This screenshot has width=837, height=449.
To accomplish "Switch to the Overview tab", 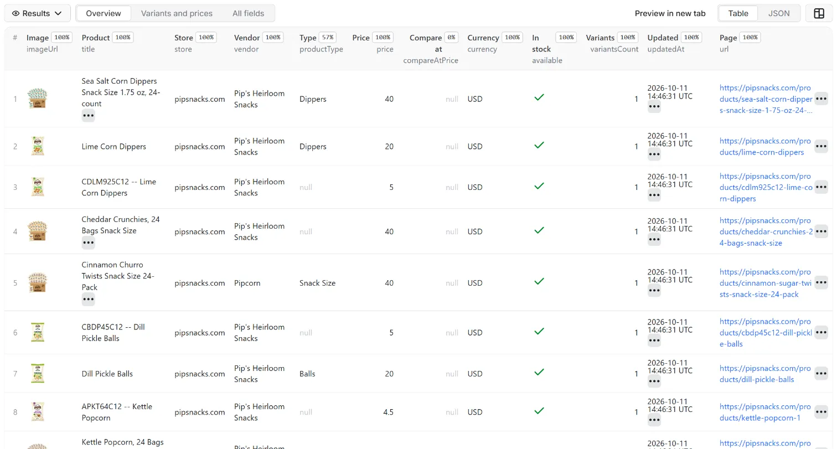I will click(104, 13).
